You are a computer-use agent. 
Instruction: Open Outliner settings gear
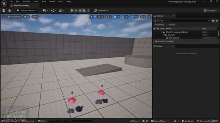pos(217,20)
